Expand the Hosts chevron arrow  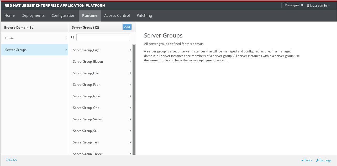tap(66, 38)
